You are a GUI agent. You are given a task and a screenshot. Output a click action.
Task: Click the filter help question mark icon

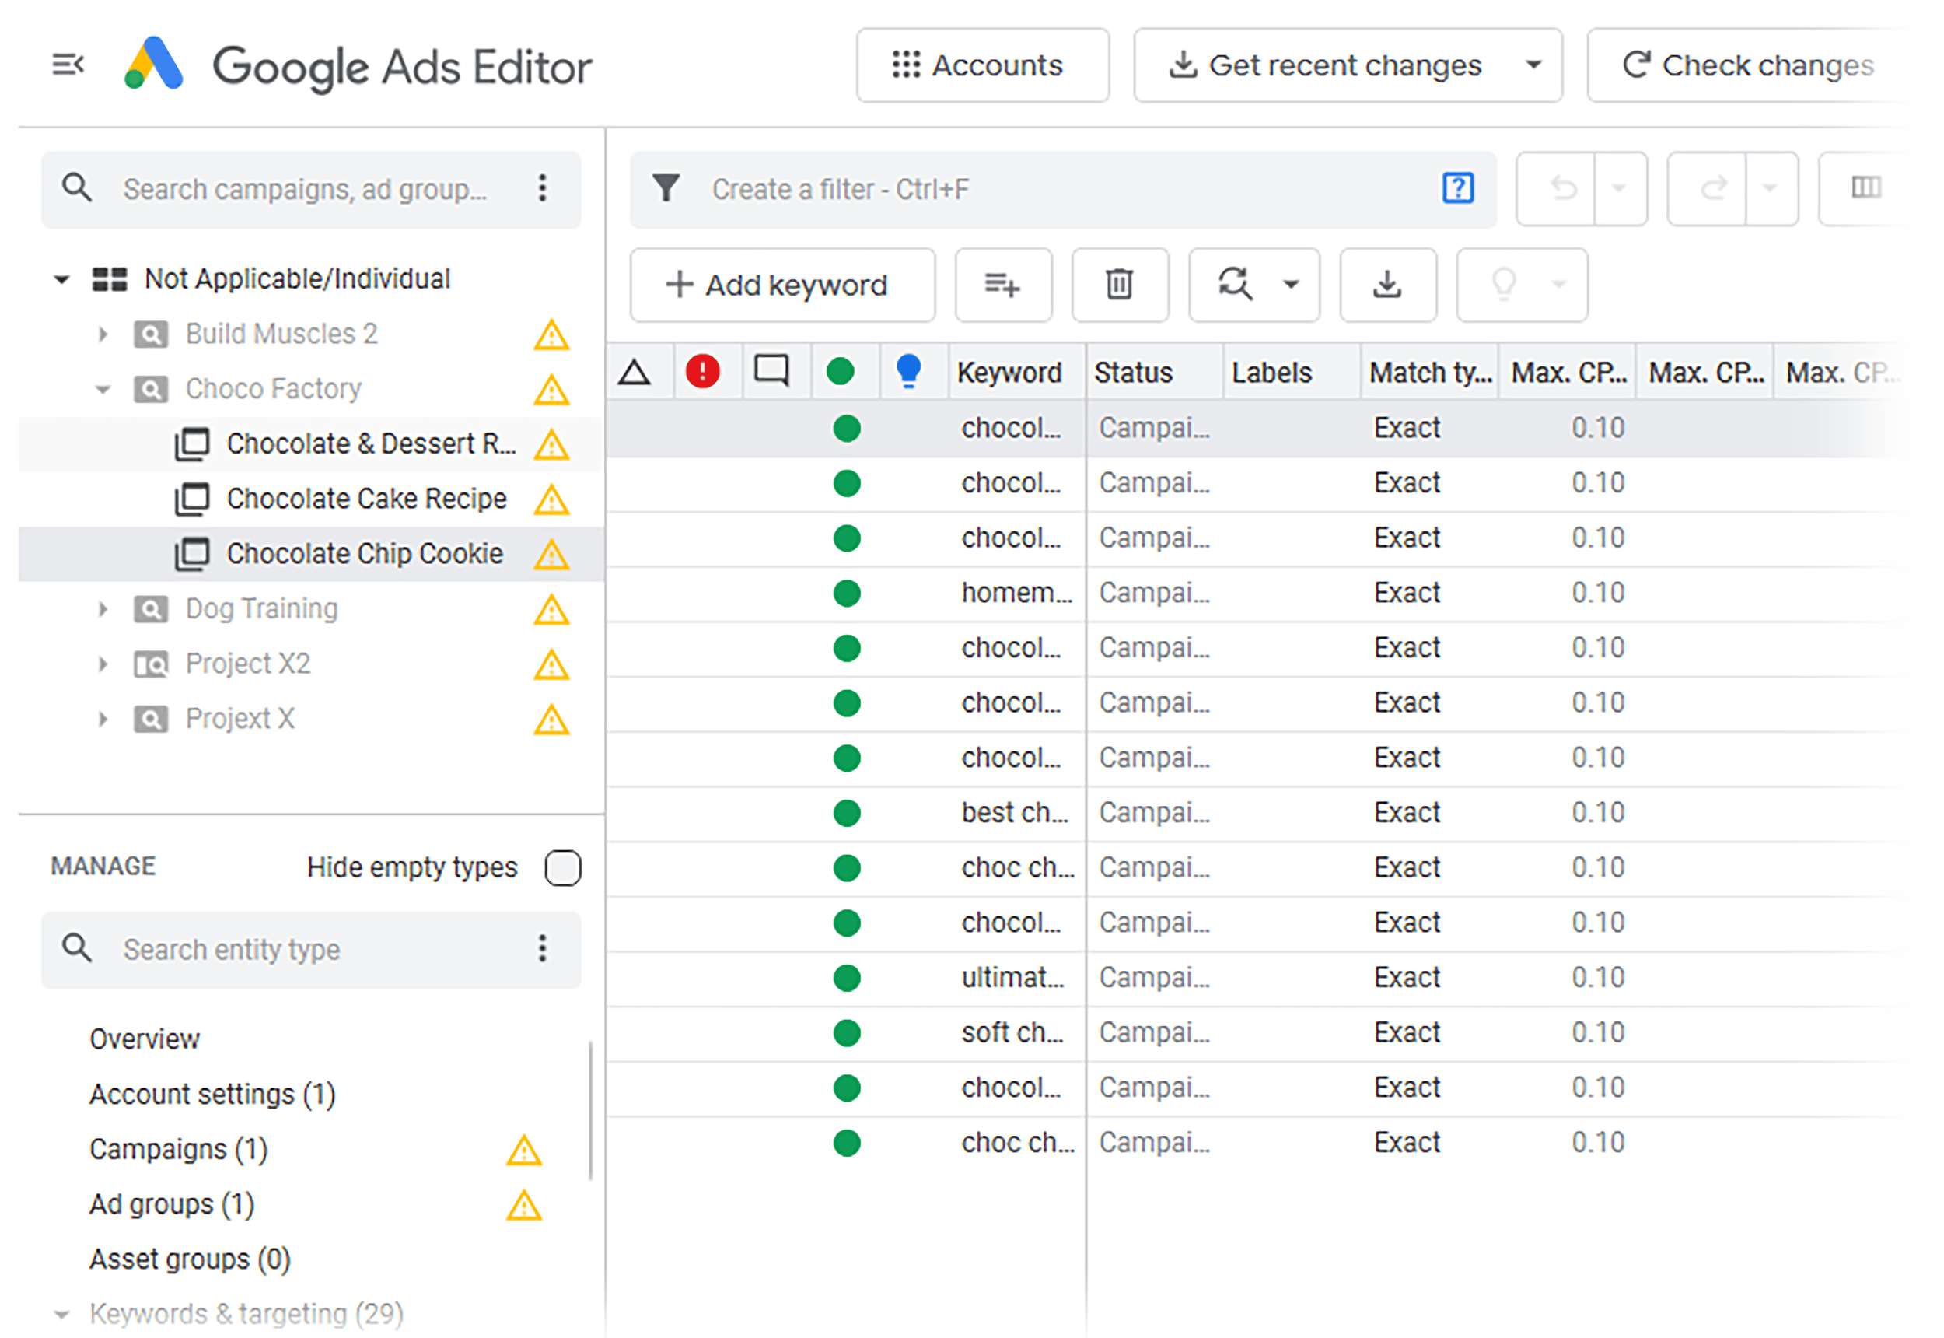pyautogui.click(x=1458, y=188)
